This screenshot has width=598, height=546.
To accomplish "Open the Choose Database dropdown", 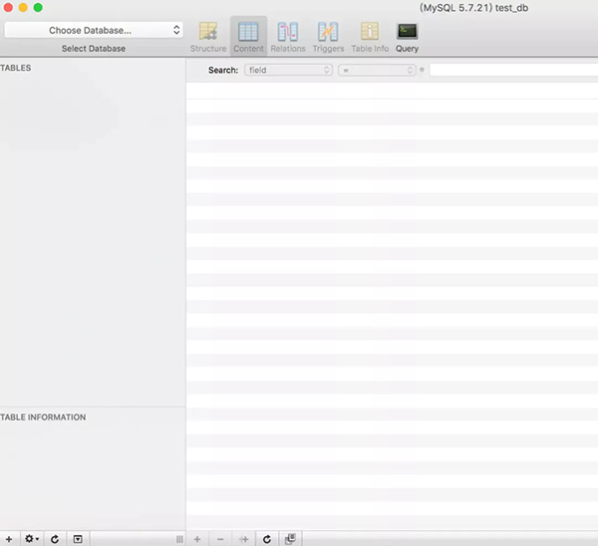I will click(94, 30).
